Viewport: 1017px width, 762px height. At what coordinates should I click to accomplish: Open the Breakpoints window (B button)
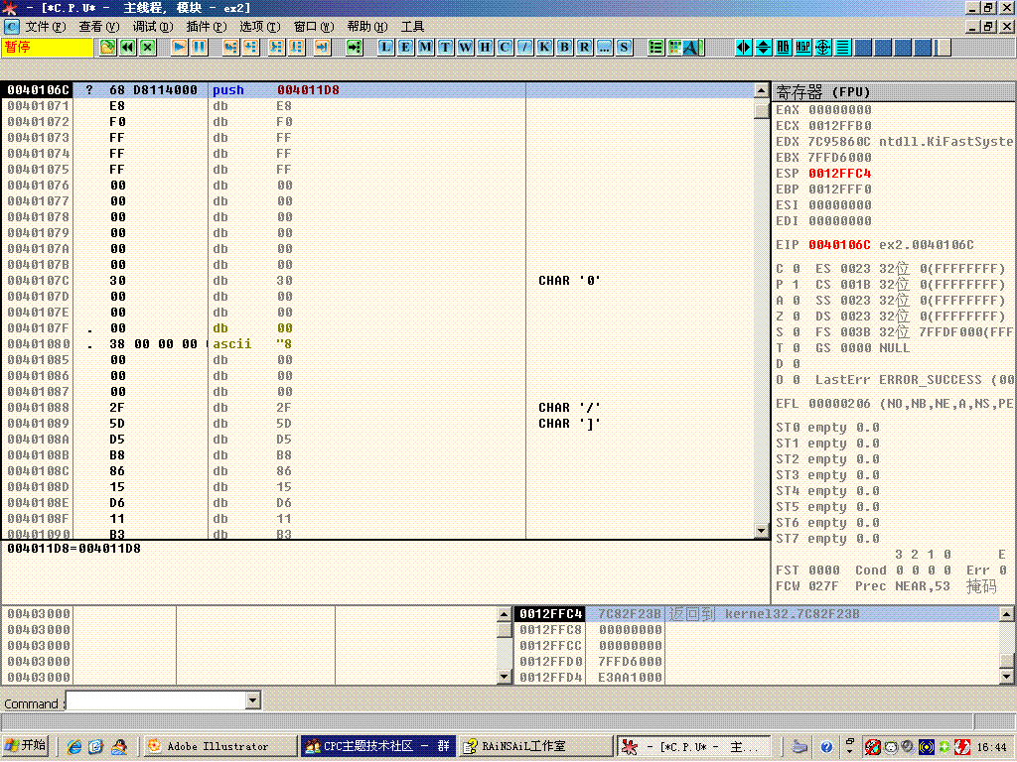tap(565, 48)
